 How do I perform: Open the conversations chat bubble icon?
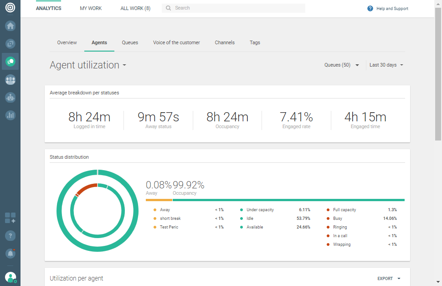coord(10,61)
